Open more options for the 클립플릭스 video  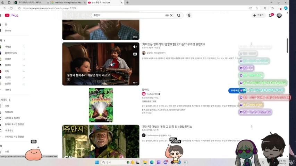(x=252, y=126)
